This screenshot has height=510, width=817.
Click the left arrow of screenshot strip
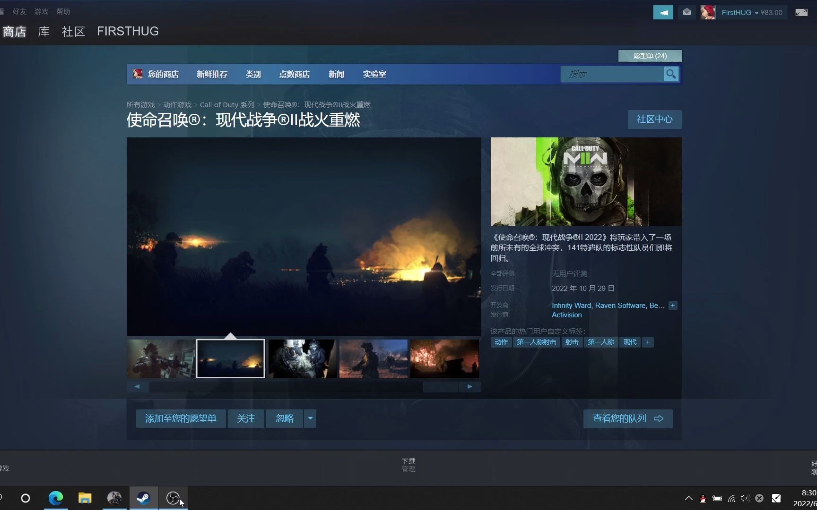tap(137, 387)
